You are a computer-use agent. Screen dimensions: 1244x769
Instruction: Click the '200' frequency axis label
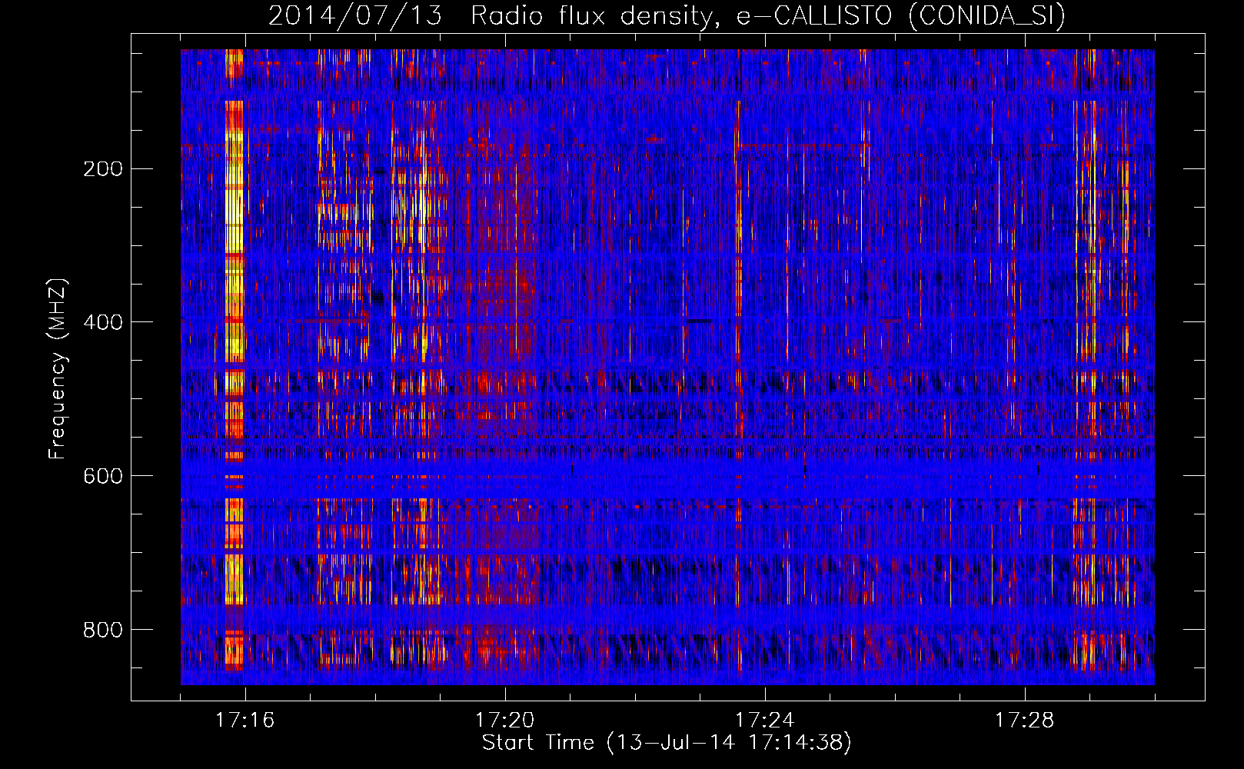tap(103, 168)
